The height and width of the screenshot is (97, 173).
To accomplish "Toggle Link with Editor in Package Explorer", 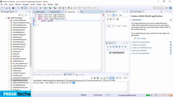I will 22,15.
